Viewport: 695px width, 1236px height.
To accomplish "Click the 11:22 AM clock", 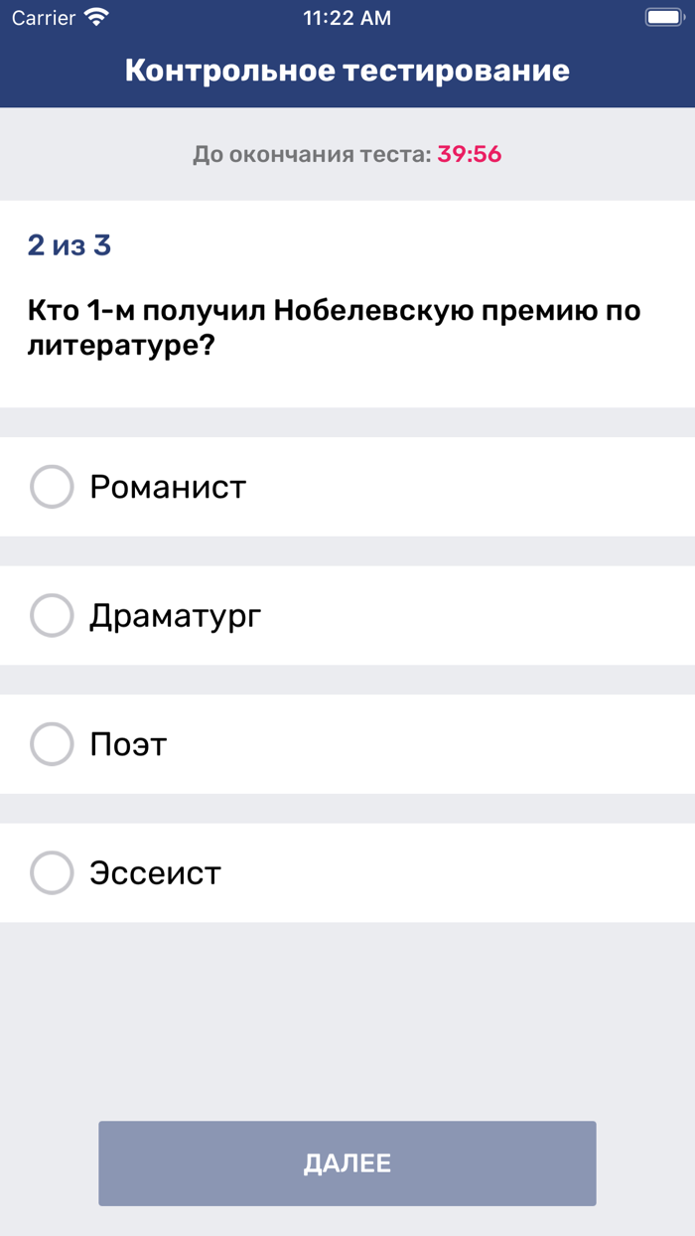I will (x=347, y=17).
